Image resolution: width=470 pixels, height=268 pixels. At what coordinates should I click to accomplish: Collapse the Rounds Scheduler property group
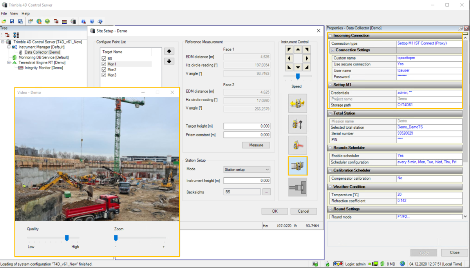(331, 148)
